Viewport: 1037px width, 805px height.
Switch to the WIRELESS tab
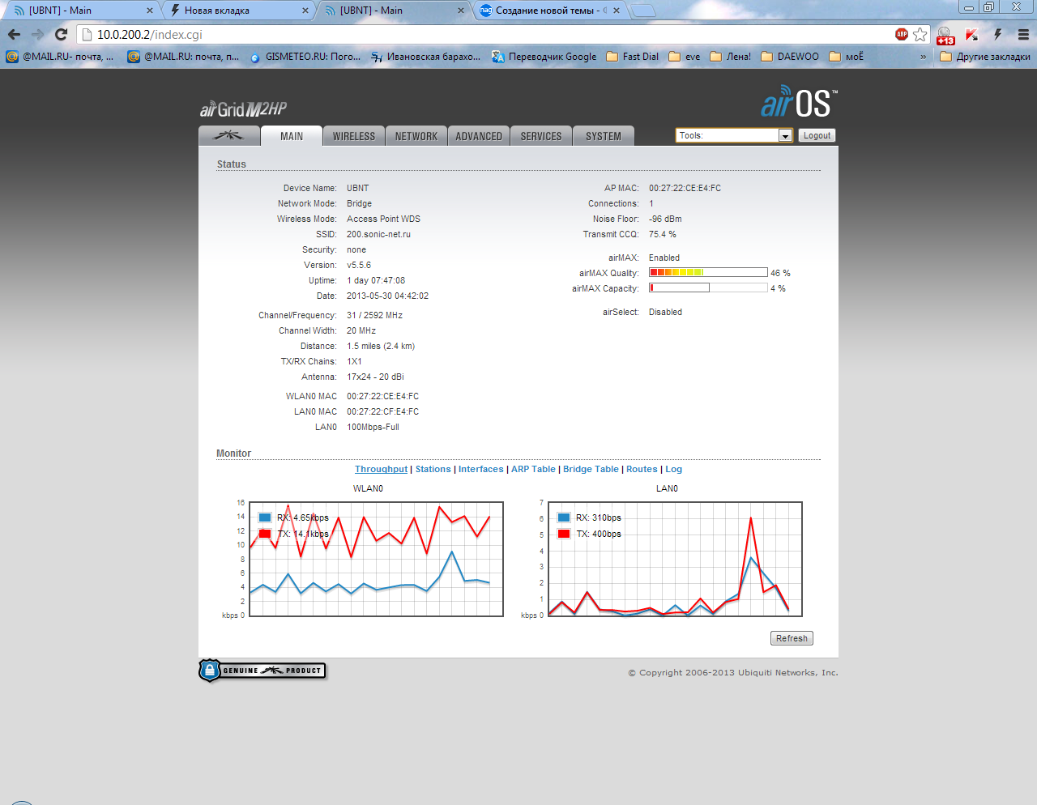tap(354, 136)
